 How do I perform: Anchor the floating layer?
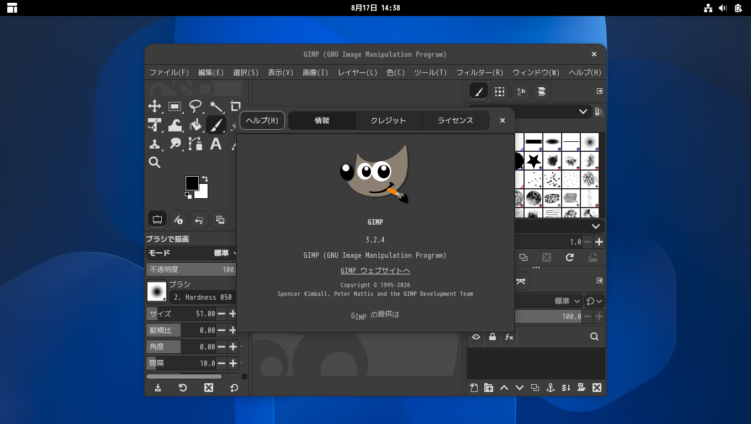tap(551, 388)
